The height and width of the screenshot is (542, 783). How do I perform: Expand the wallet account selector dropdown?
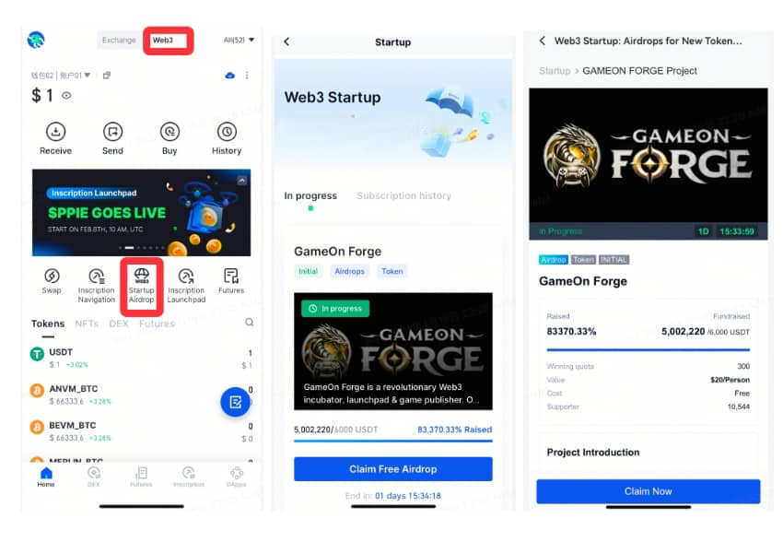coord(61,76)
